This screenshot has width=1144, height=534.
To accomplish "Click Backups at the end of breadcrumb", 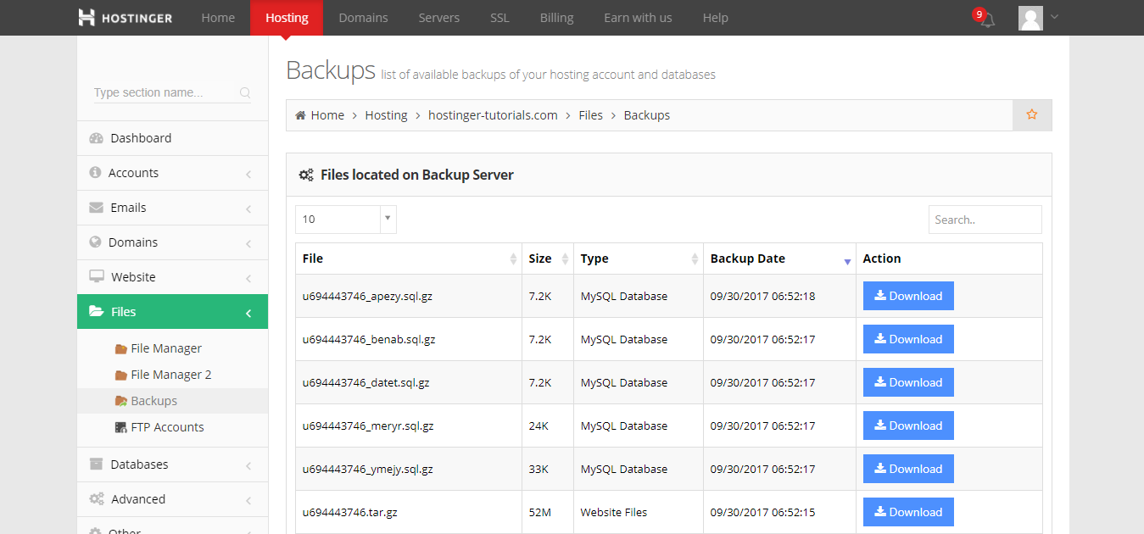I will 646,115.
